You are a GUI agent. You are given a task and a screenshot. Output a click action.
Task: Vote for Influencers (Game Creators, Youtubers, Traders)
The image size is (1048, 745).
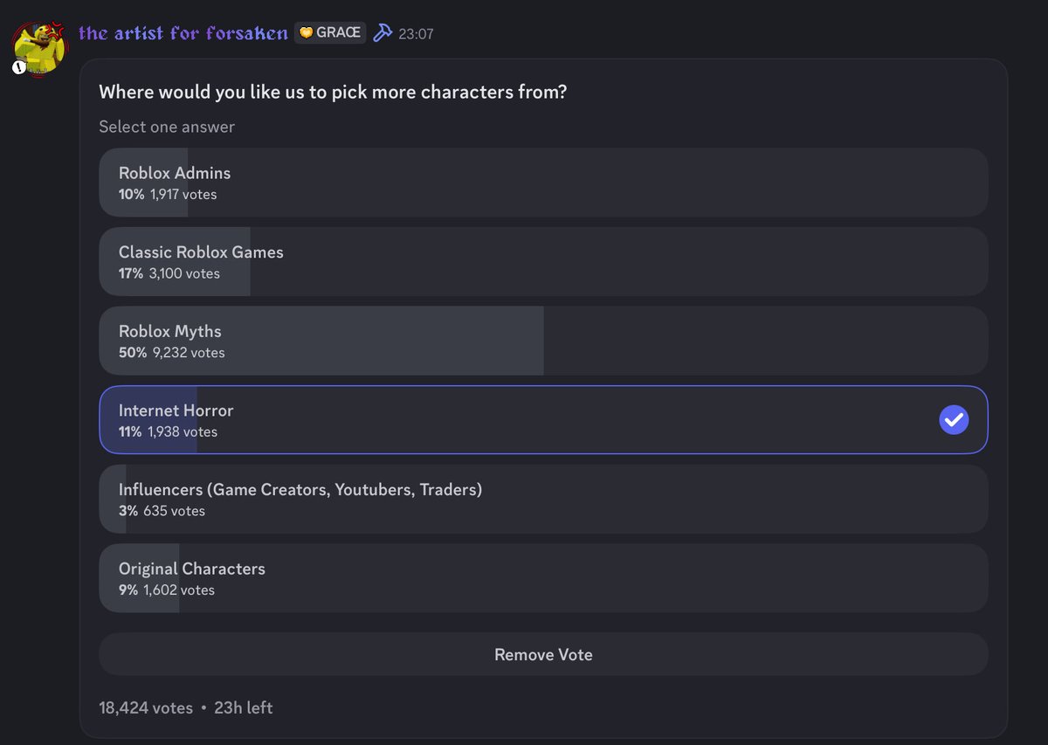[x=543, y=499]
